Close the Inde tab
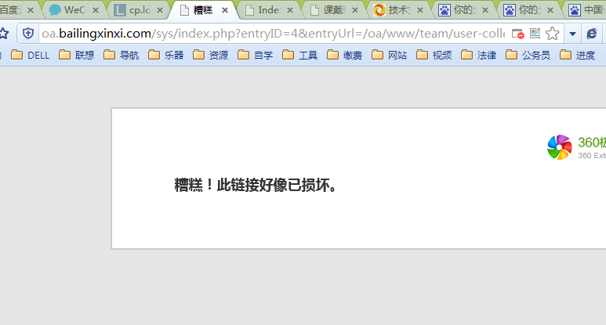Viewport: 606px width, 325px height. [290, 10]
